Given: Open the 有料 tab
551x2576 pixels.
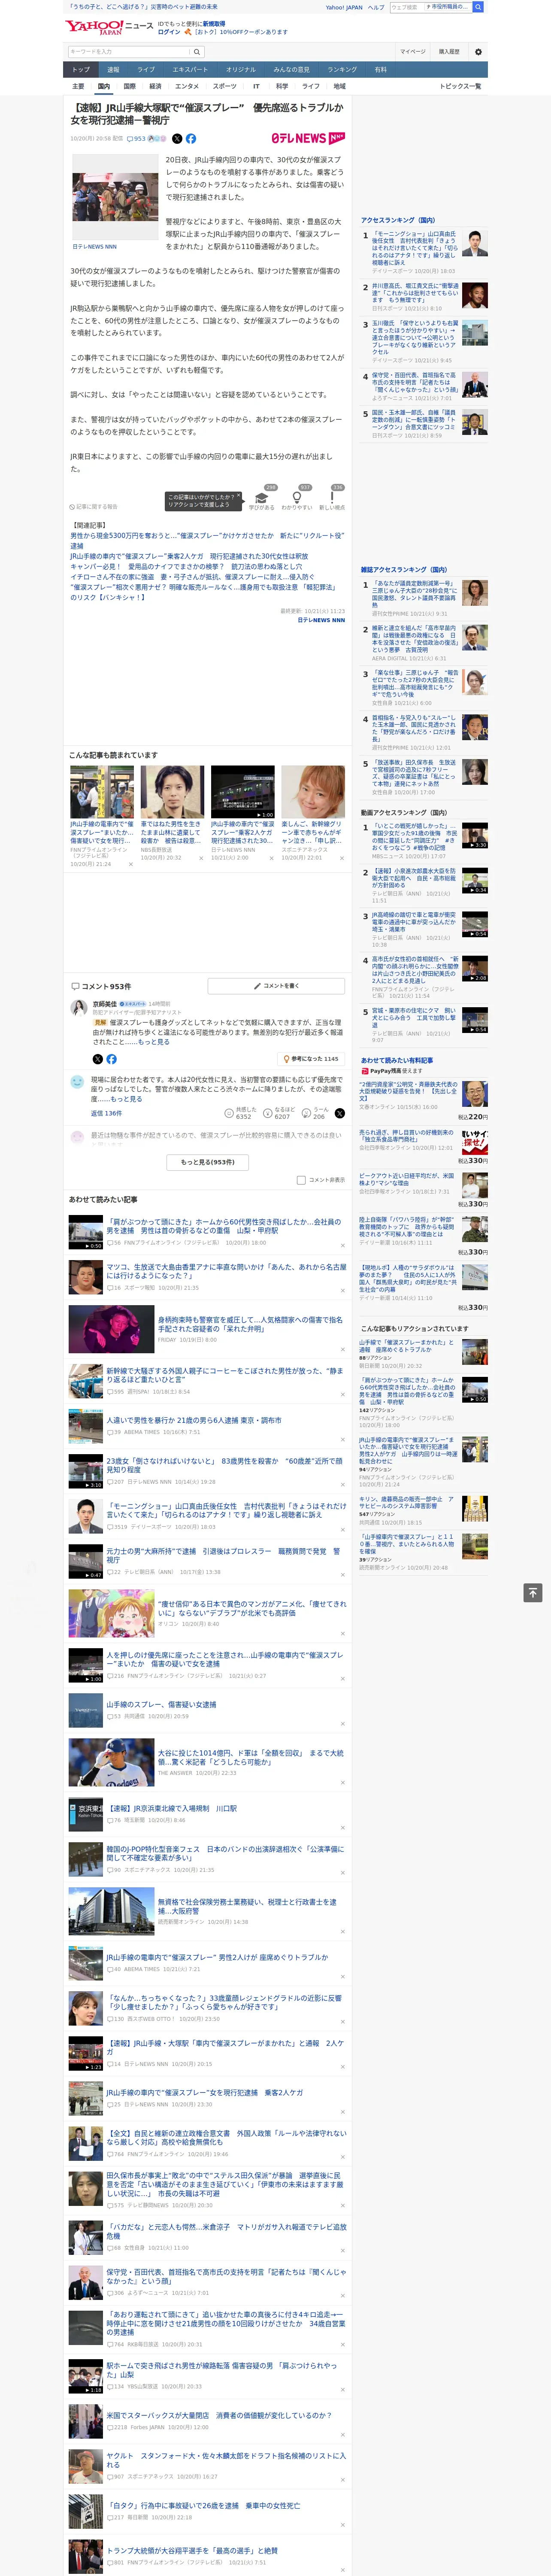Looking at the screenshot, I should pos(380,70).
